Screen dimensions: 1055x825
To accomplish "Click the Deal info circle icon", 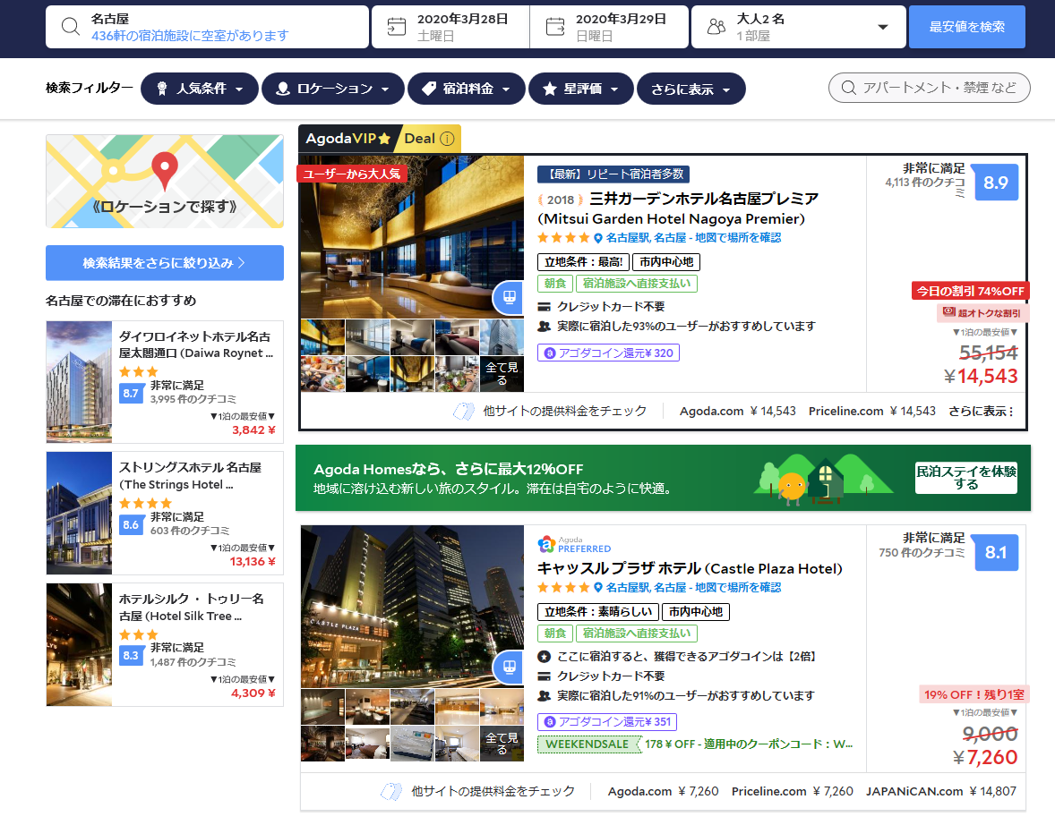I will pos(448,139).
